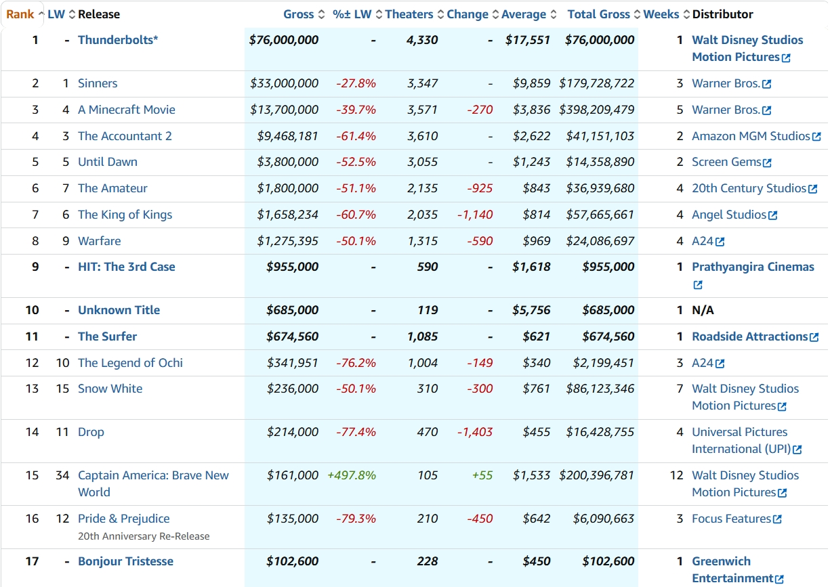The image size is (830, 587).
Task: Open the Snow White release link
Action: 110,389
